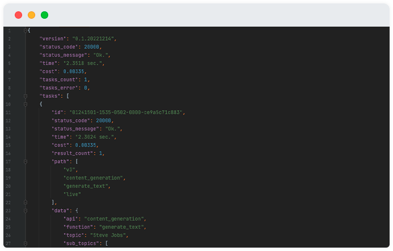The image size is (393, 251).
Task: Click the "function" key
Action: pyautogui.click(x=78, y=227)
